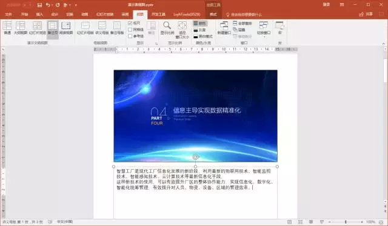Open Zoom (显示比例) magnifier dialog
This screenshot has width=388, height=226.
(x=167, y=27)
